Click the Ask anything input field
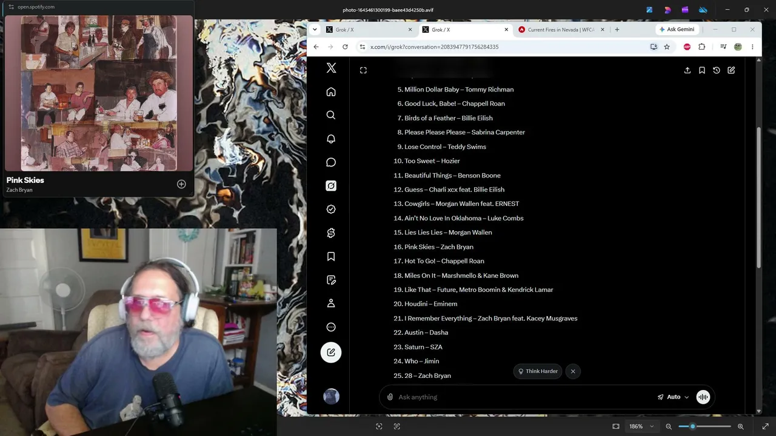Screen dimensions: 776x436 tap(524, 397)
